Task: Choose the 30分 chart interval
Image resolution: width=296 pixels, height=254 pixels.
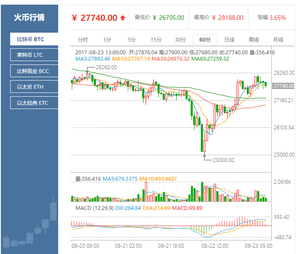Action: (x=180, y=40)
